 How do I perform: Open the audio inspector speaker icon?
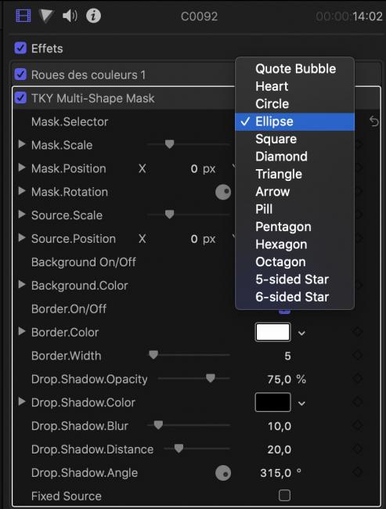pyautogui.click(x=70, y=16)
